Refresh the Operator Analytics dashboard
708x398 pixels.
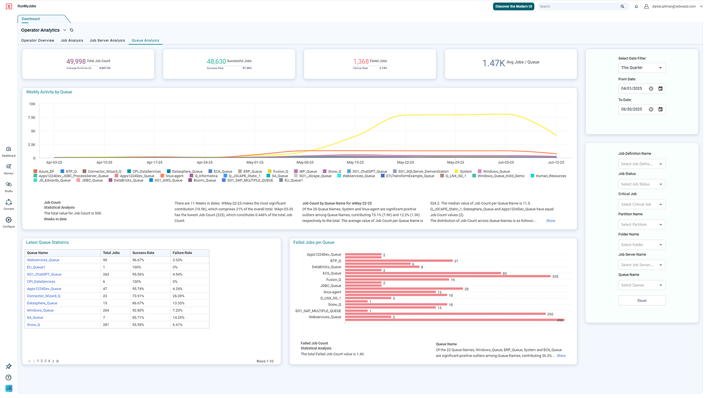pyautogui.click(x=72, y=30)
